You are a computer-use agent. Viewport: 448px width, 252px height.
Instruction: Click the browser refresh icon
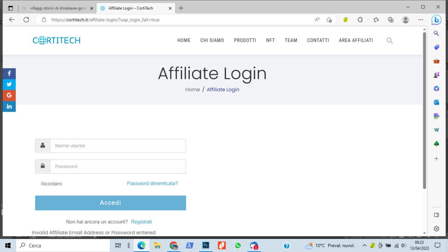click(26, 20)
